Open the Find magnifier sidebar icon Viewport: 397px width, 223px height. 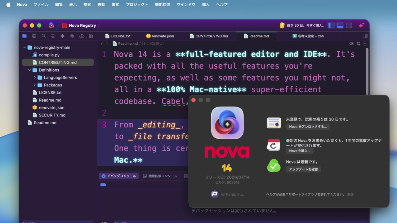(x=43, y=36)
